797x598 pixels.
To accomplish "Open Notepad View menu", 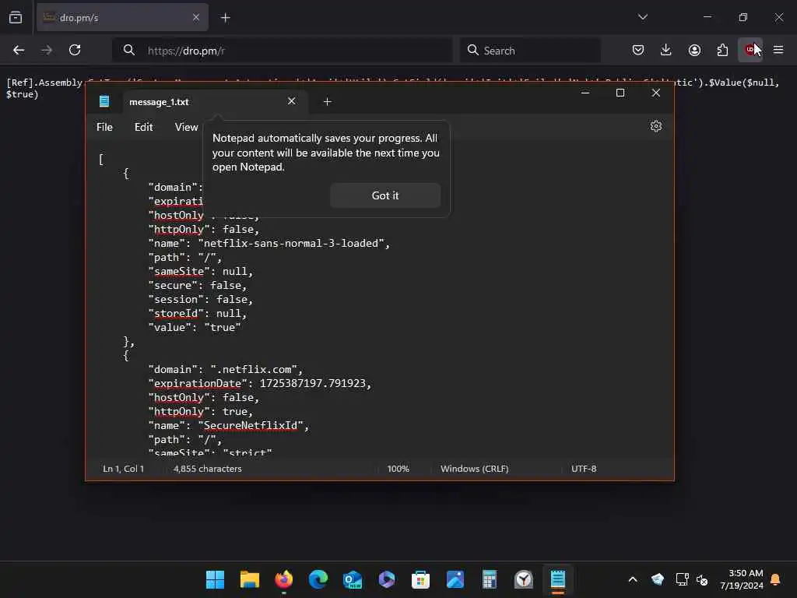I will [x=186, y=127].
